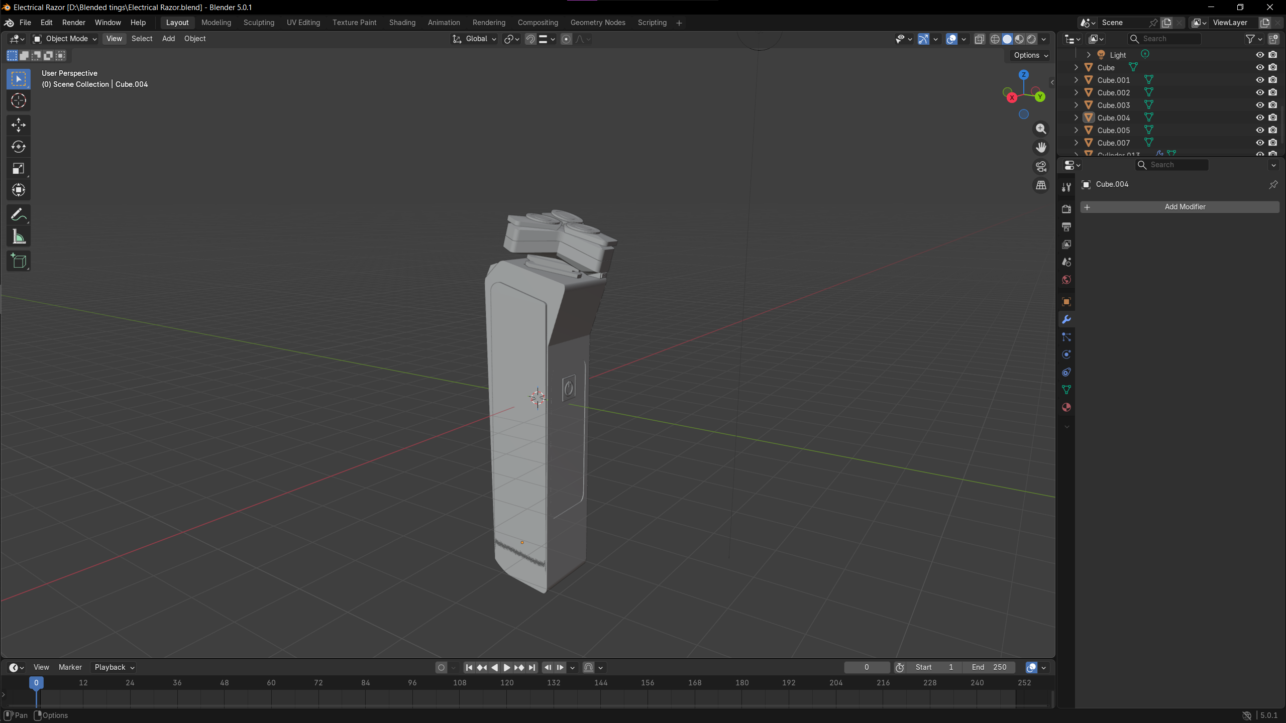The width and height of the screenshot is (1286, 723).
Task: Select the Measure tool
Action: [19, 237]
